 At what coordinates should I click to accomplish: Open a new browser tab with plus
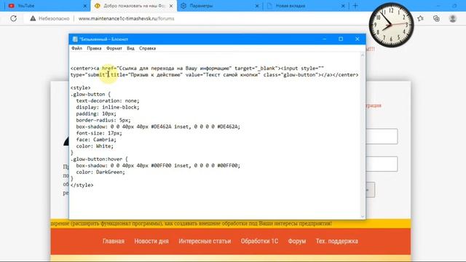[x=355, y=6]
